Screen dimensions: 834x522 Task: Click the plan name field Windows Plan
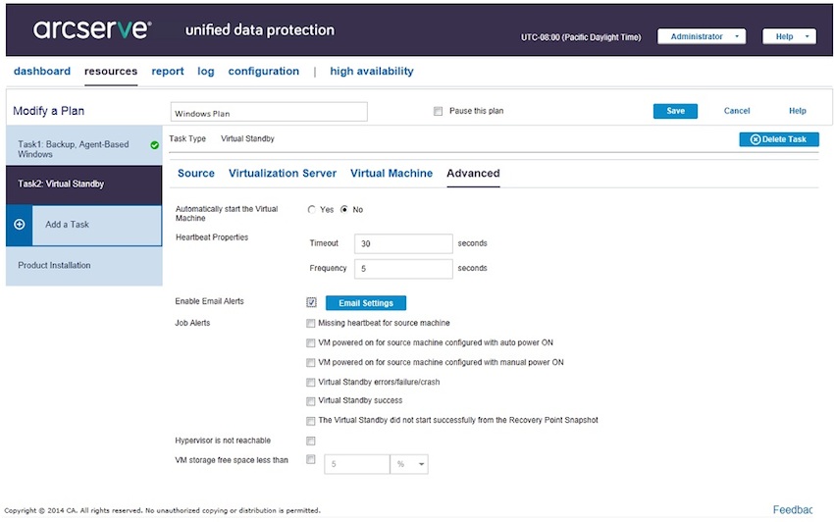point(269,112)
